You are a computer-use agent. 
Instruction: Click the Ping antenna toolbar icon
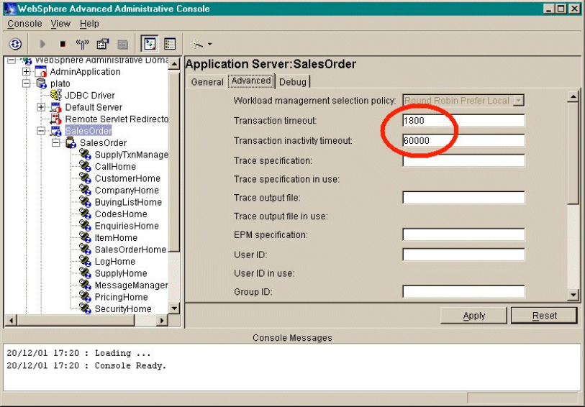point(83,44)
